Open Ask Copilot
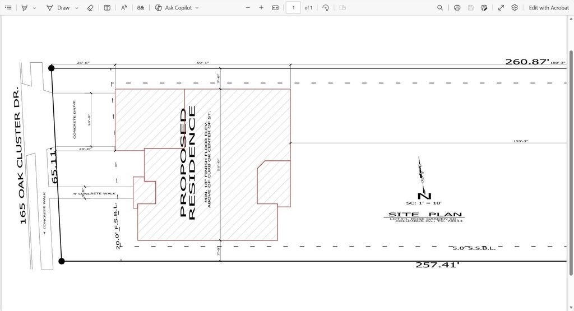574x311 pixels. coord(173,8)
